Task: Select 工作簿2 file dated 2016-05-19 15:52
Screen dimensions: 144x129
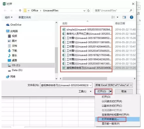Action: tap(87, 55)
